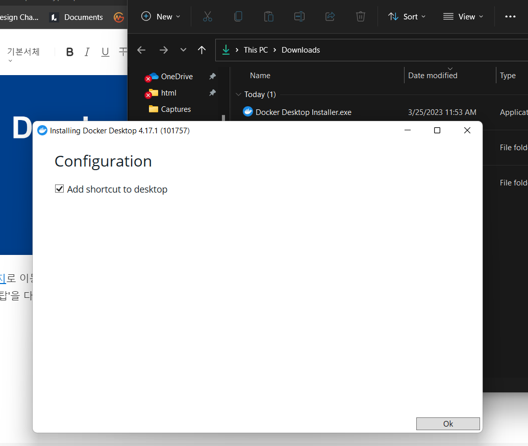528x446 pixels.
Task: Click the orange circular tab icon next to Documents
Action: coord(119,17)
